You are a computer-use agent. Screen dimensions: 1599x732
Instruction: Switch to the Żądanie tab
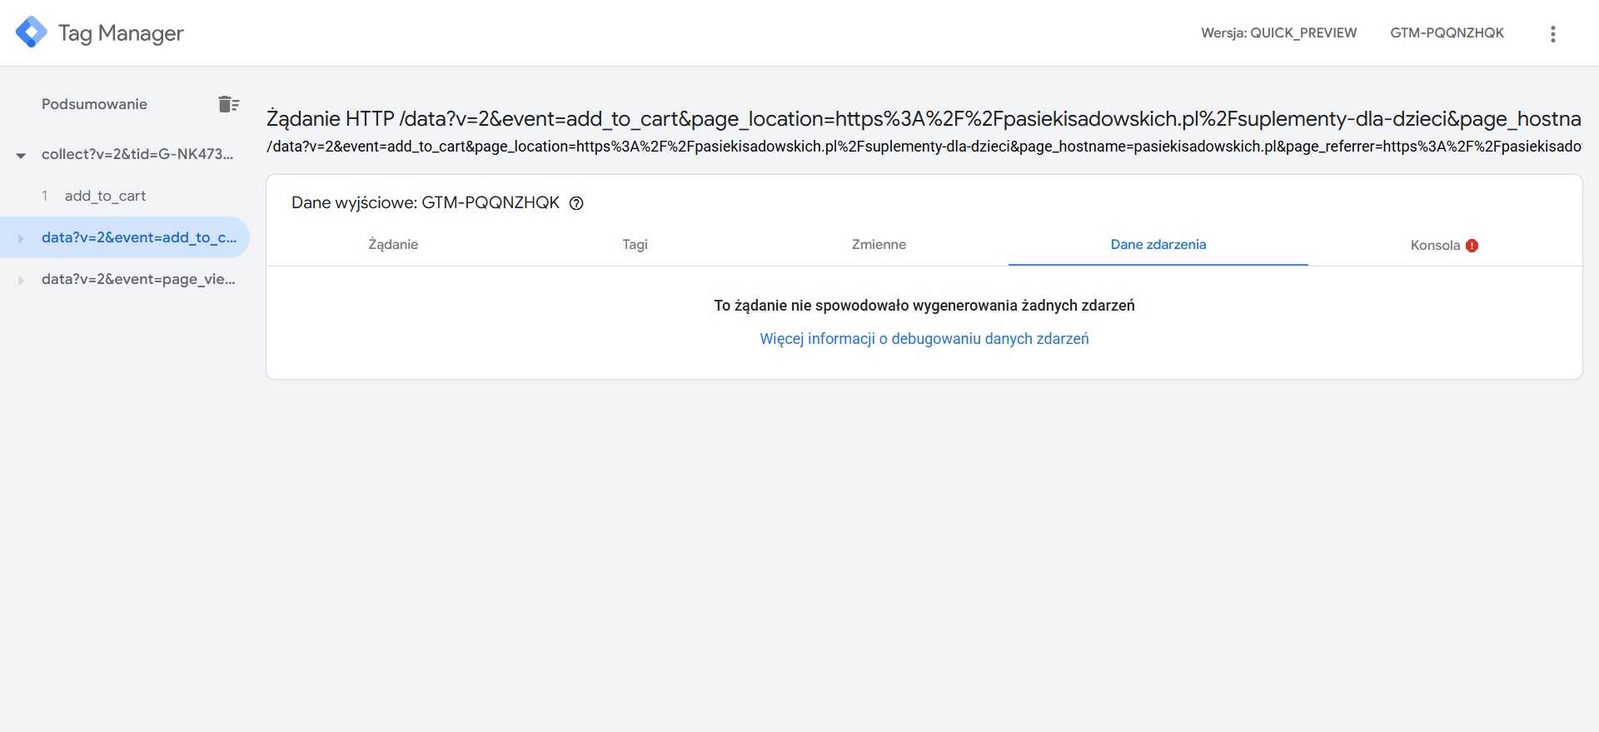coord(393,244)
